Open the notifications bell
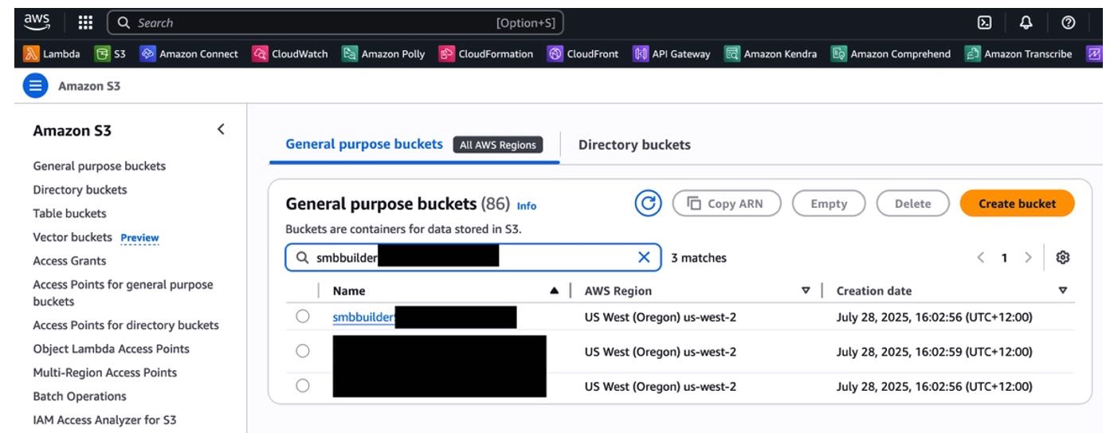This screenshot has height=433, width=1114. [1026, 23]
